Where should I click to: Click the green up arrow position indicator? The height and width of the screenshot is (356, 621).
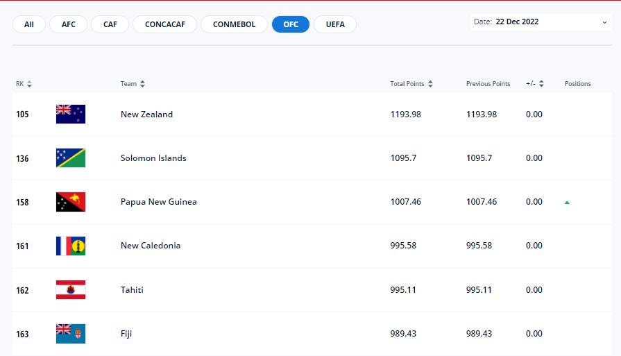[x=567, y=203]
